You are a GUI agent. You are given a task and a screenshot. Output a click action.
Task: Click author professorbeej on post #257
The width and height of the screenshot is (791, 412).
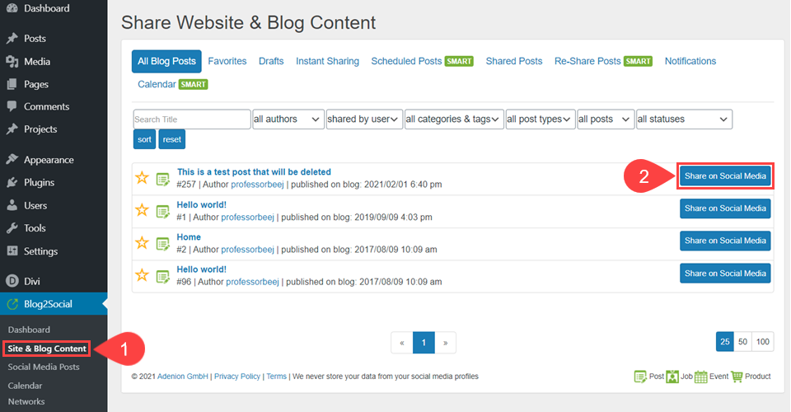pos(257,185)
